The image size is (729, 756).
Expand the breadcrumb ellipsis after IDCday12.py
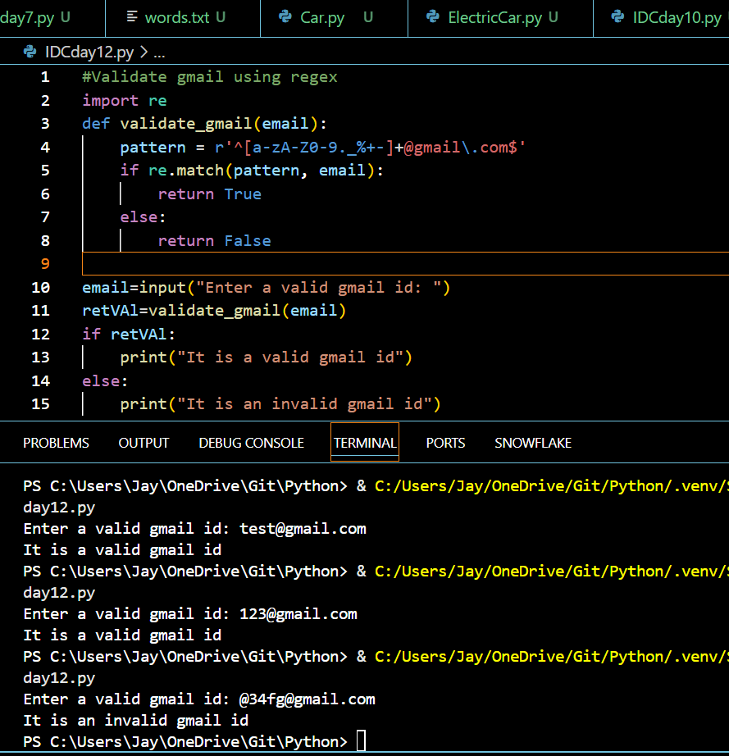tap(160, 52)
